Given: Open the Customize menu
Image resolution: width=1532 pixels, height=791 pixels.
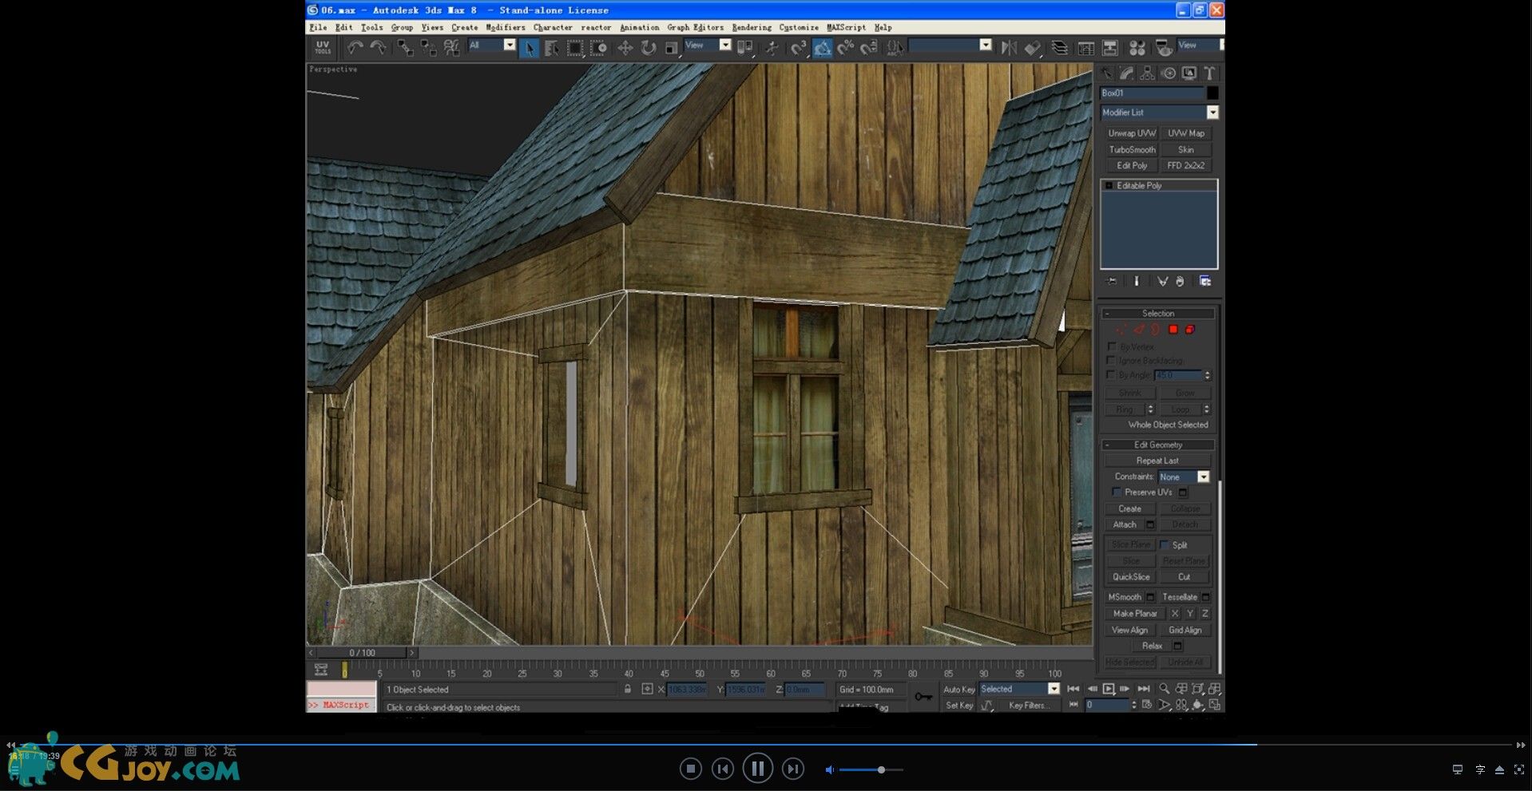Looking at the screenshot, I should (799, 27).
